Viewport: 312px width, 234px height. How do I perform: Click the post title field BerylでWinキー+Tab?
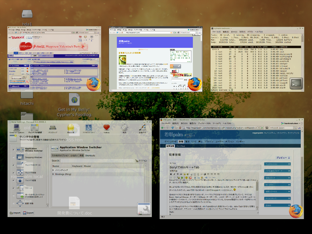pos(215,167)
